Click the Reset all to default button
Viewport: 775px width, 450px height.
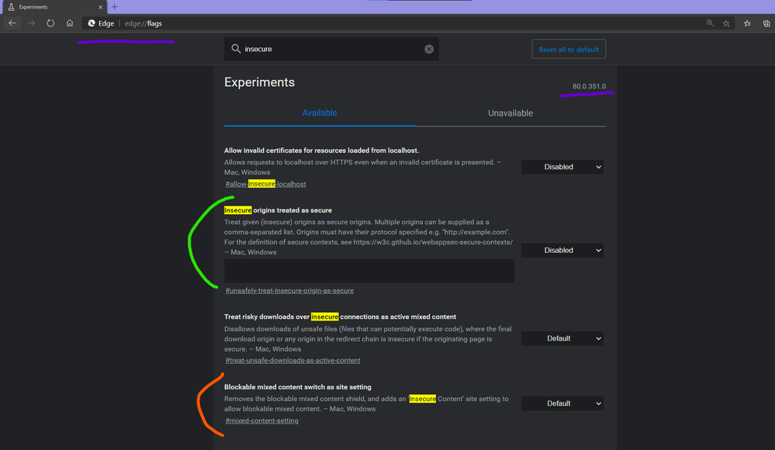coord(569,50)
